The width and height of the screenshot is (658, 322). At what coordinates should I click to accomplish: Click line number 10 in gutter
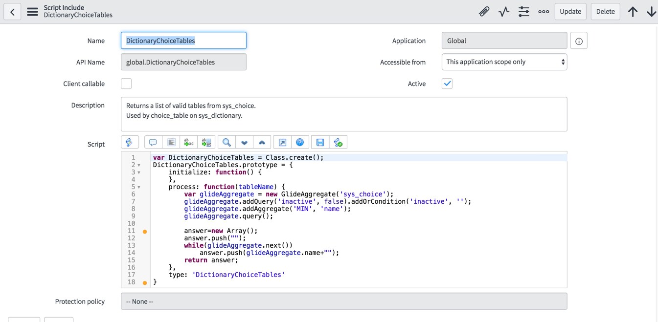(131, 223)
